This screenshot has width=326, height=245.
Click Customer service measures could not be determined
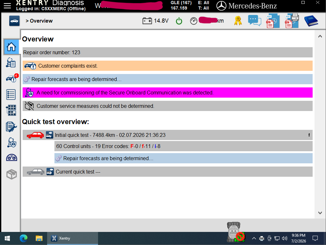(167, 106)
